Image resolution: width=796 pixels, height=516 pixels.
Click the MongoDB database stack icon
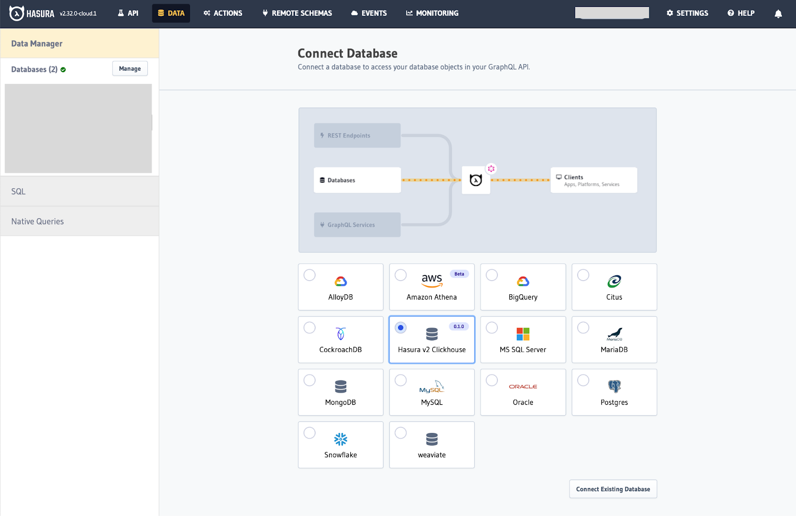[341, 387]
